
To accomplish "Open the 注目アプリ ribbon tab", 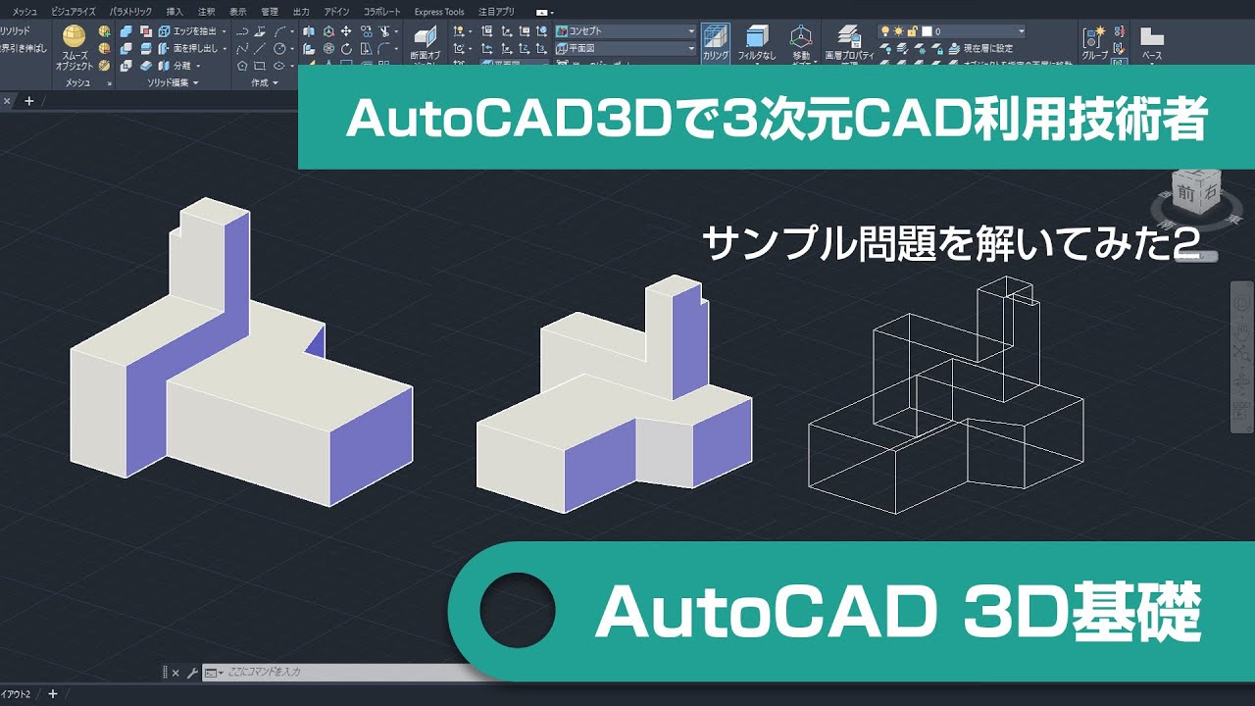I will click(496, 12).
